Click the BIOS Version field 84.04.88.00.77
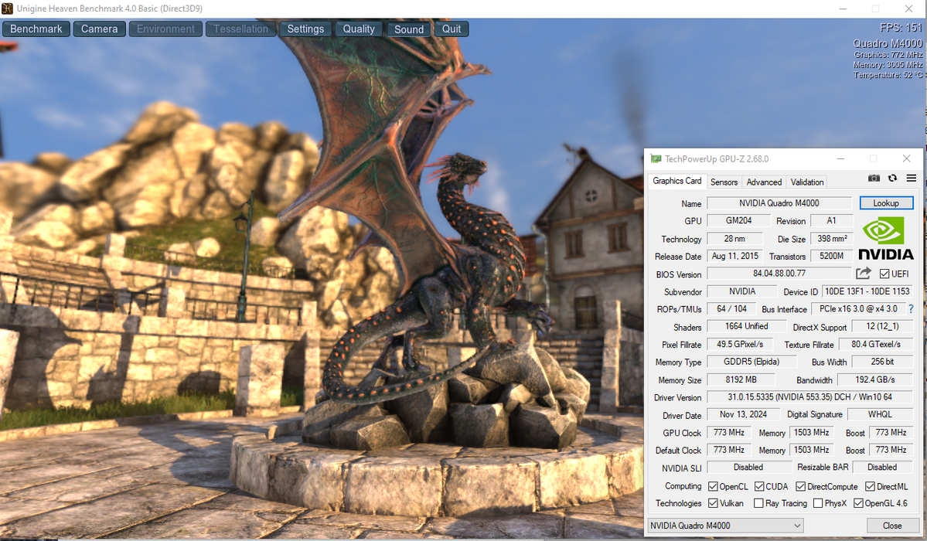Viewport: 927px width, 541px height. [x=779, y=273]
